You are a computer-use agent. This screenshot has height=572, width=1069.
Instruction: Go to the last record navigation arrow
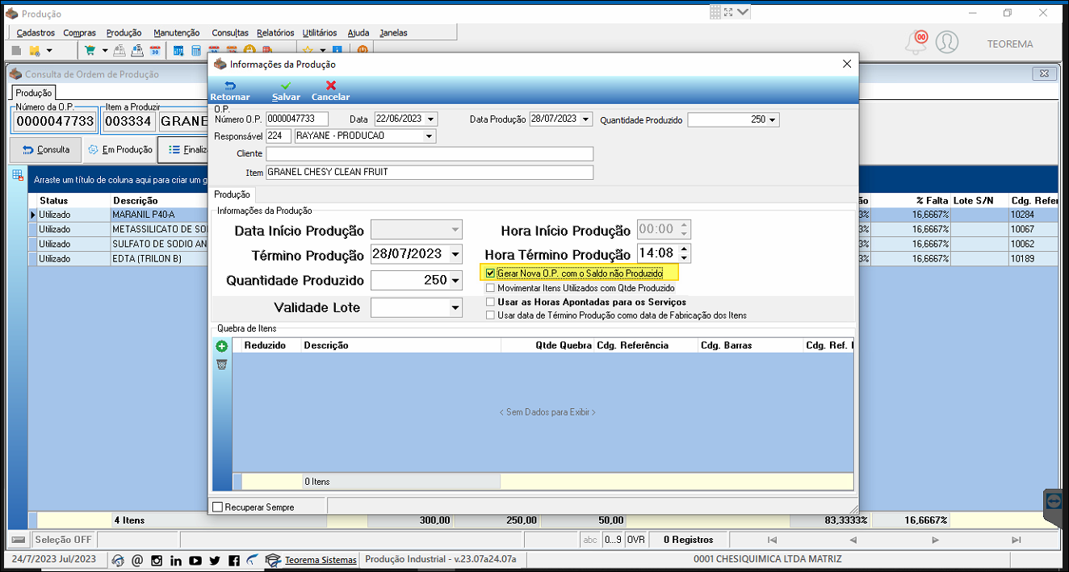[1016, 539]
